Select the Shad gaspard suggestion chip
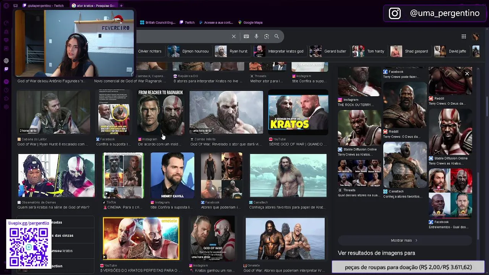Viewport: 489px width, 275px height. [x=410, y=51]
